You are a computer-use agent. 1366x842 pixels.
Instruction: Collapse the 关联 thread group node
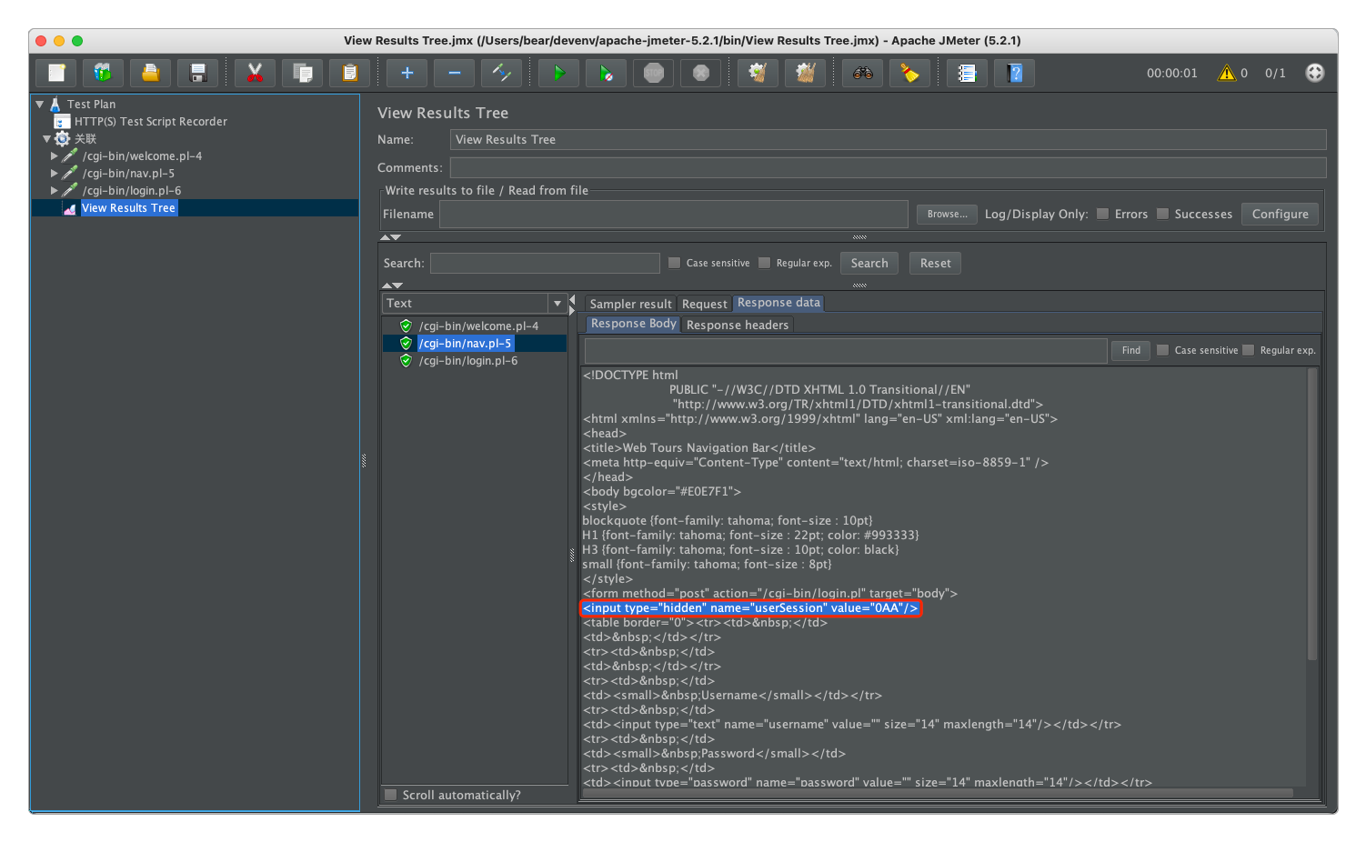pos(46,139)
